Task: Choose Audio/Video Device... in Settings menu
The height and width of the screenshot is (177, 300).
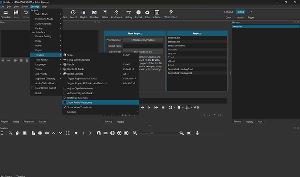Action: [x=46, y=83]
